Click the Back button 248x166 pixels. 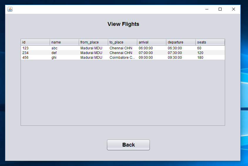tap(128, 145)
